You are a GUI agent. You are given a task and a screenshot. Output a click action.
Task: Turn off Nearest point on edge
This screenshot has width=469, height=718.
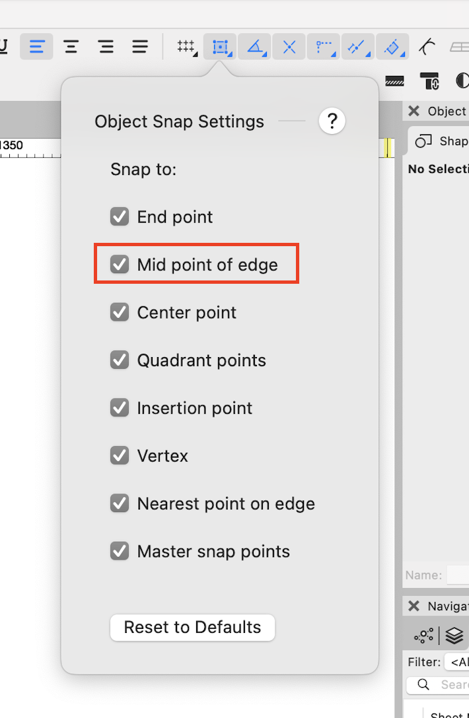coord(120,504)
